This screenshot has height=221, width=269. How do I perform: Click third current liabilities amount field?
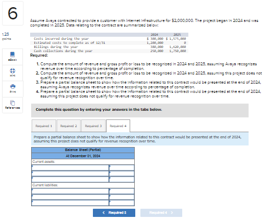click(121, 203)
